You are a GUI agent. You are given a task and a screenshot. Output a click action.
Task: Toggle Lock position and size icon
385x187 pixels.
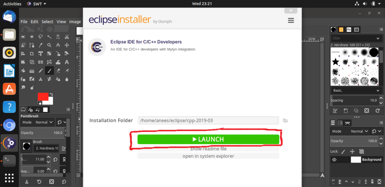pyautogui.click(x=352, y=151)
